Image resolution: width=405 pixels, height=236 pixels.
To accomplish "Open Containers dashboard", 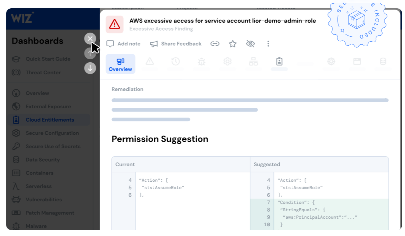I will tap(39, 173).
